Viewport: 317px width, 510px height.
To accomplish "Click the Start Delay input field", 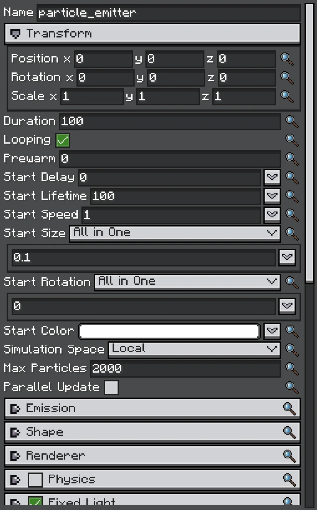I will 169,178.
